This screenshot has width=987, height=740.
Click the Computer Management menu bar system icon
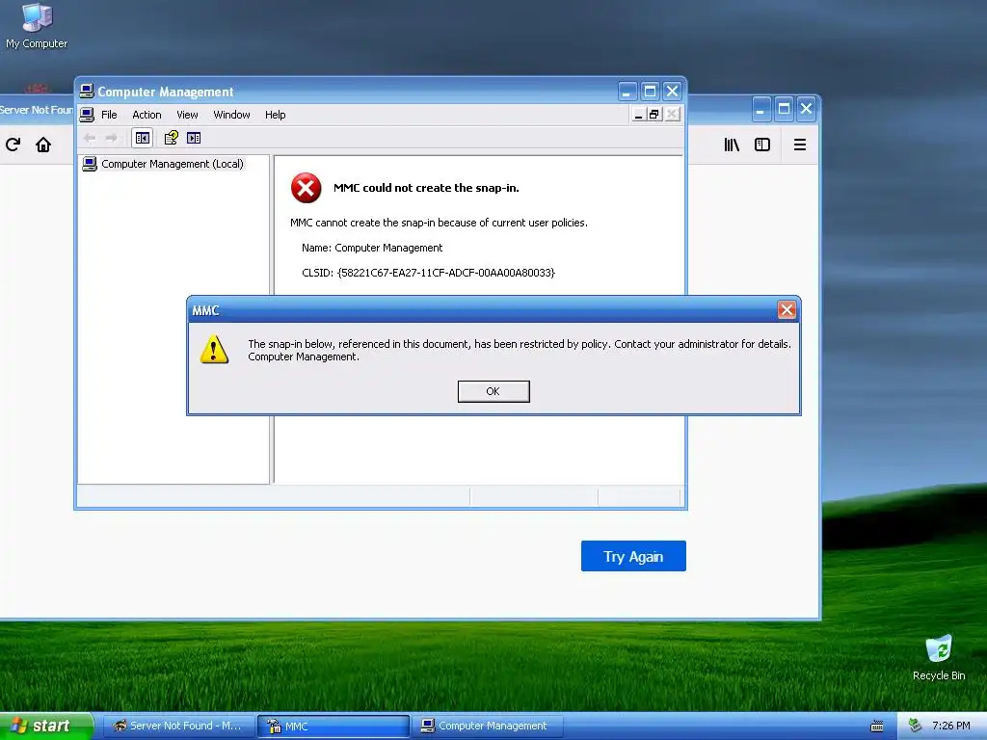click(x=87, y=115)
